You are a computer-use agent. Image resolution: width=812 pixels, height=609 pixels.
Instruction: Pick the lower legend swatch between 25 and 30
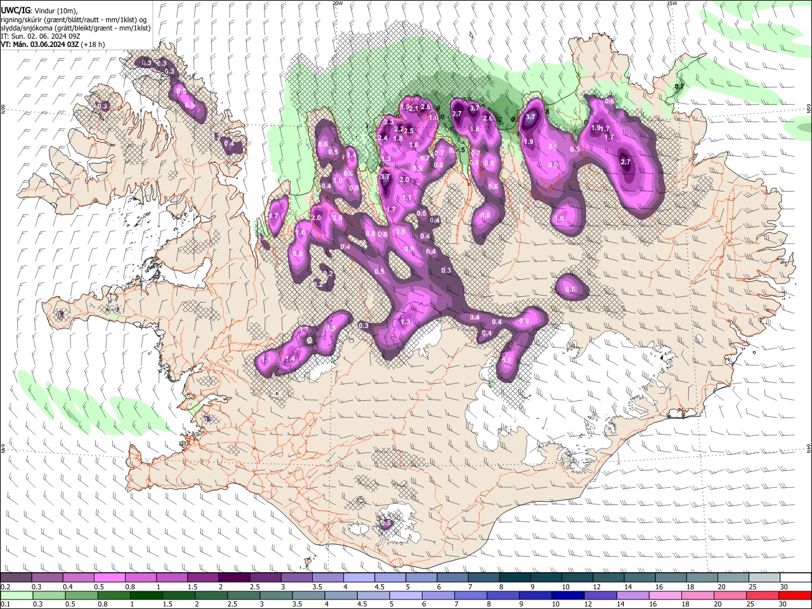[763, 595]
